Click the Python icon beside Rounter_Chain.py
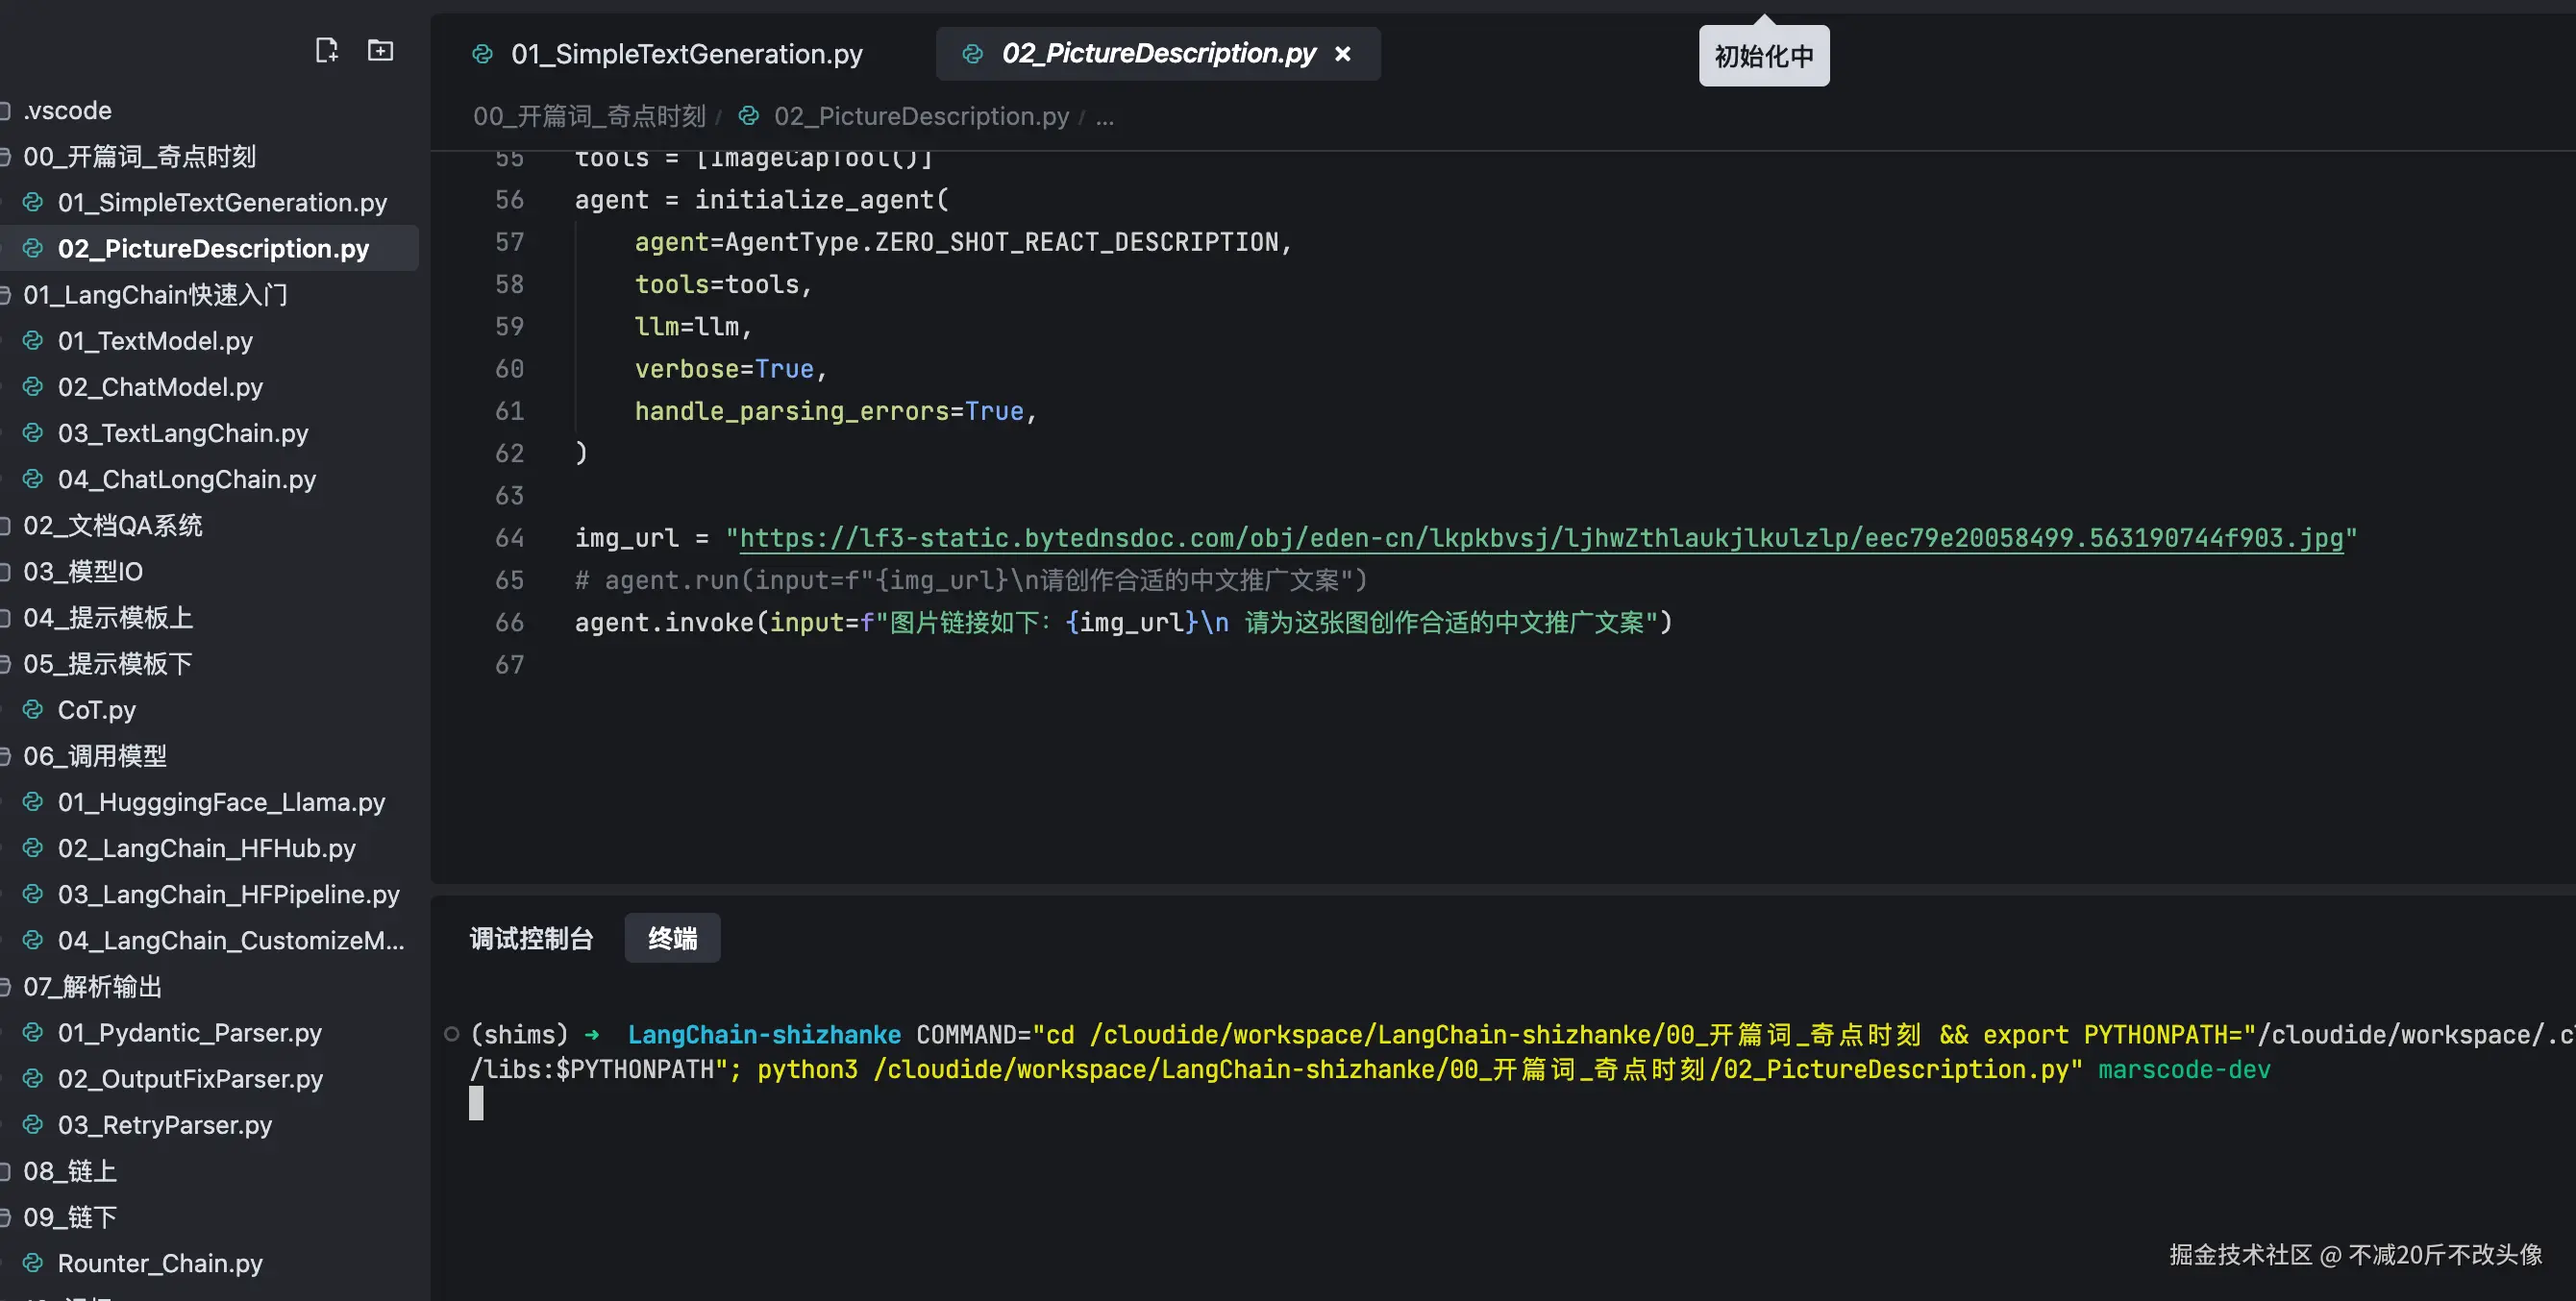This screenshot has height=1301, width=2576. coord(33,1263)
